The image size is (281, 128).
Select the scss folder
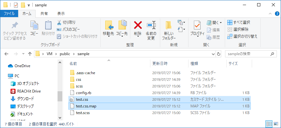[160, 86]
